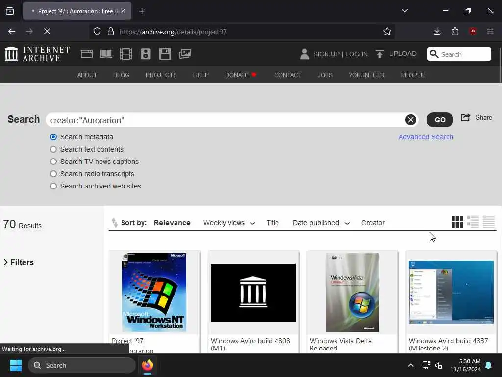Screen dimensions: 502x377
Task: Switch to extended list view
Action: coord(473,222)
